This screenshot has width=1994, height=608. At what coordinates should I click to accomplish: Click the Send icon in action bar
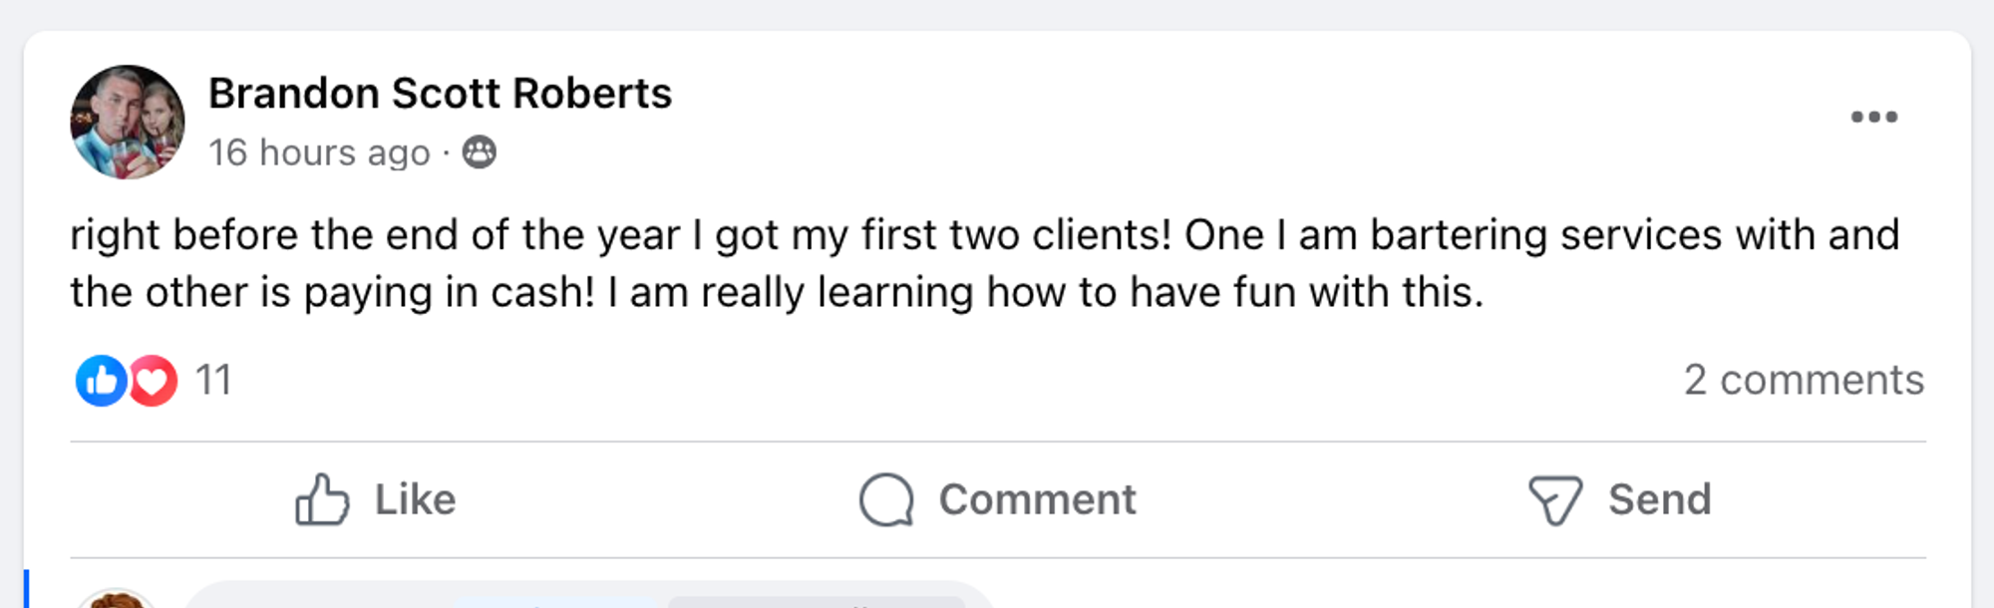[x=1554, y=499]
